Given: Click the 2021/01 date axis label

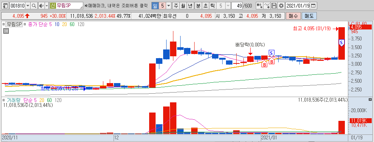Looking at the screenshot, I should [x=269, y=138].
